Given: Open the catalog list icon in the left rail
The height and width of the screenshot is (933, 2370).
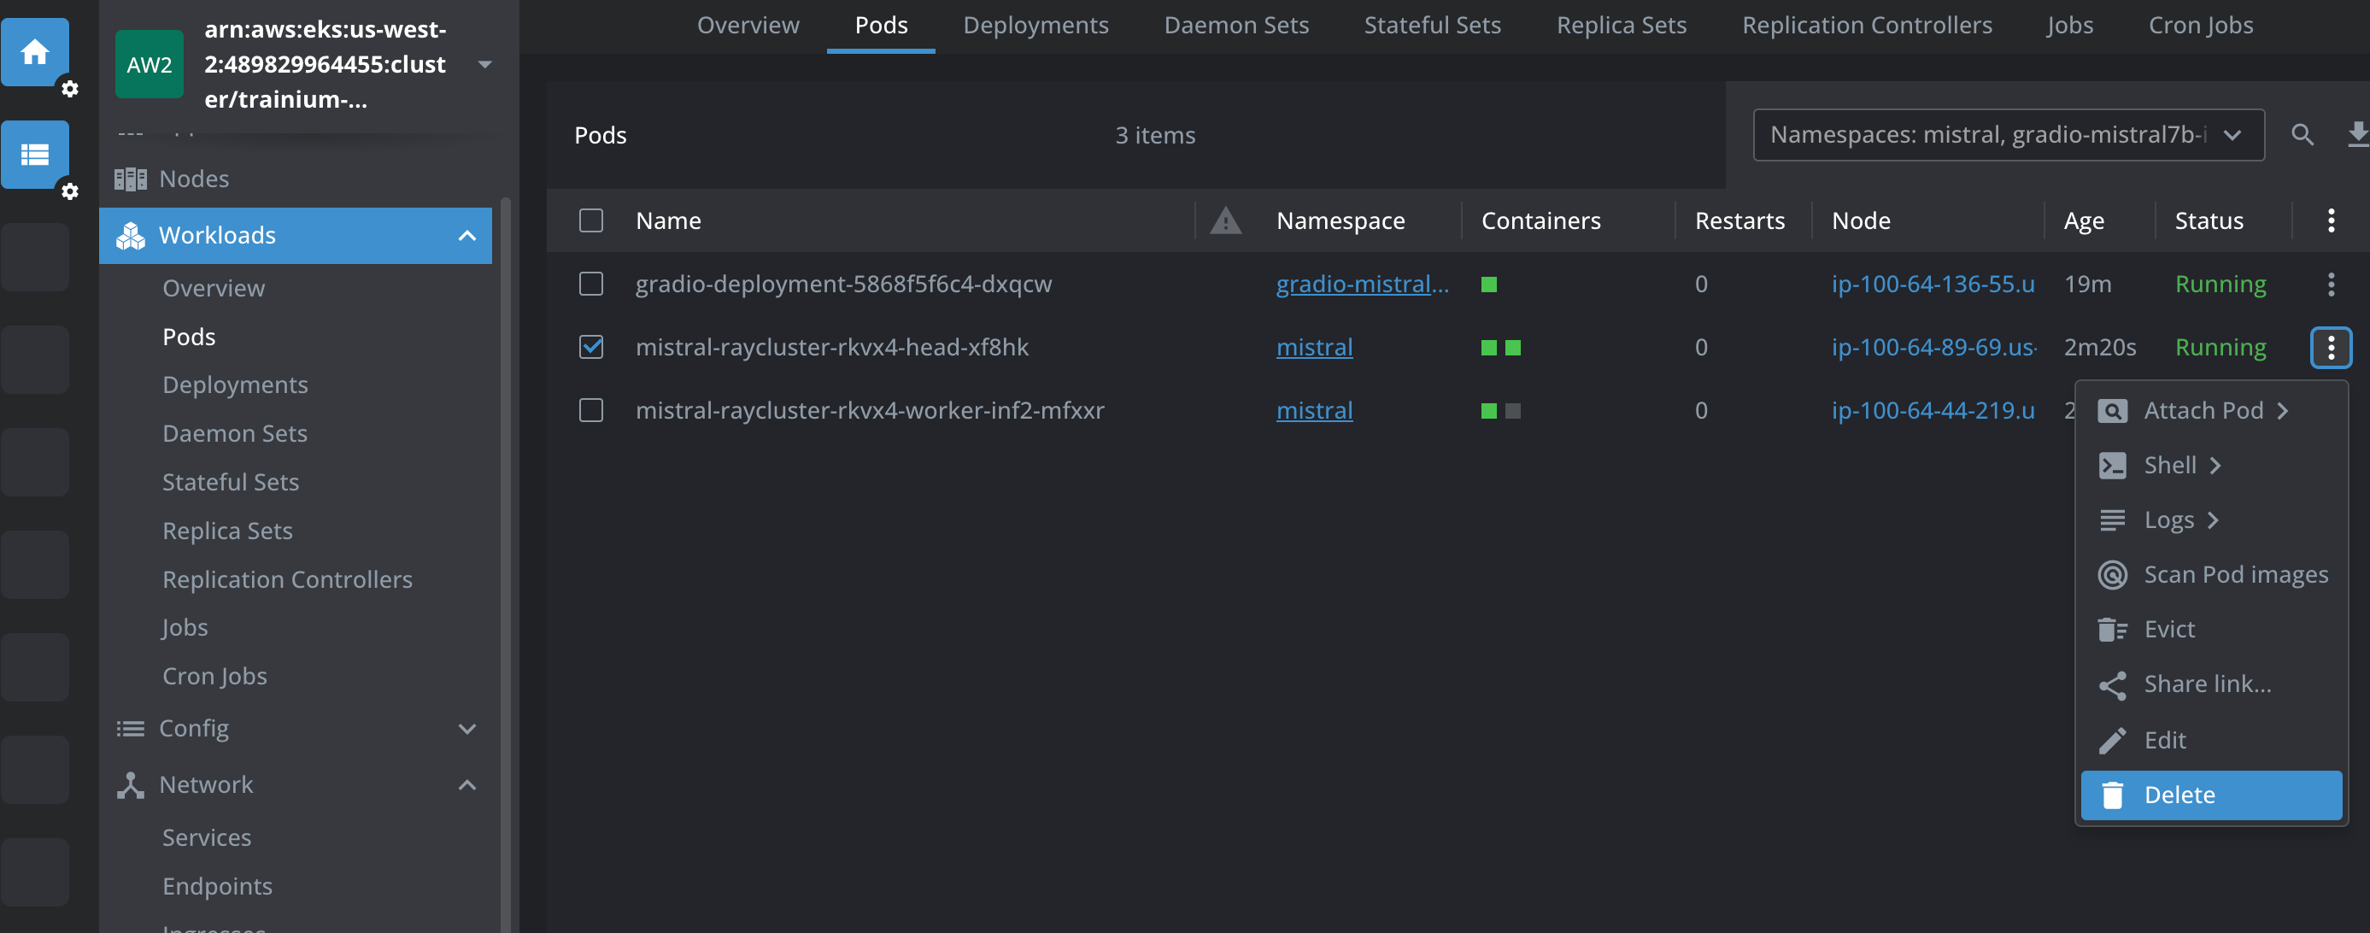Looking at the screenshot, I should click(35, 154).
